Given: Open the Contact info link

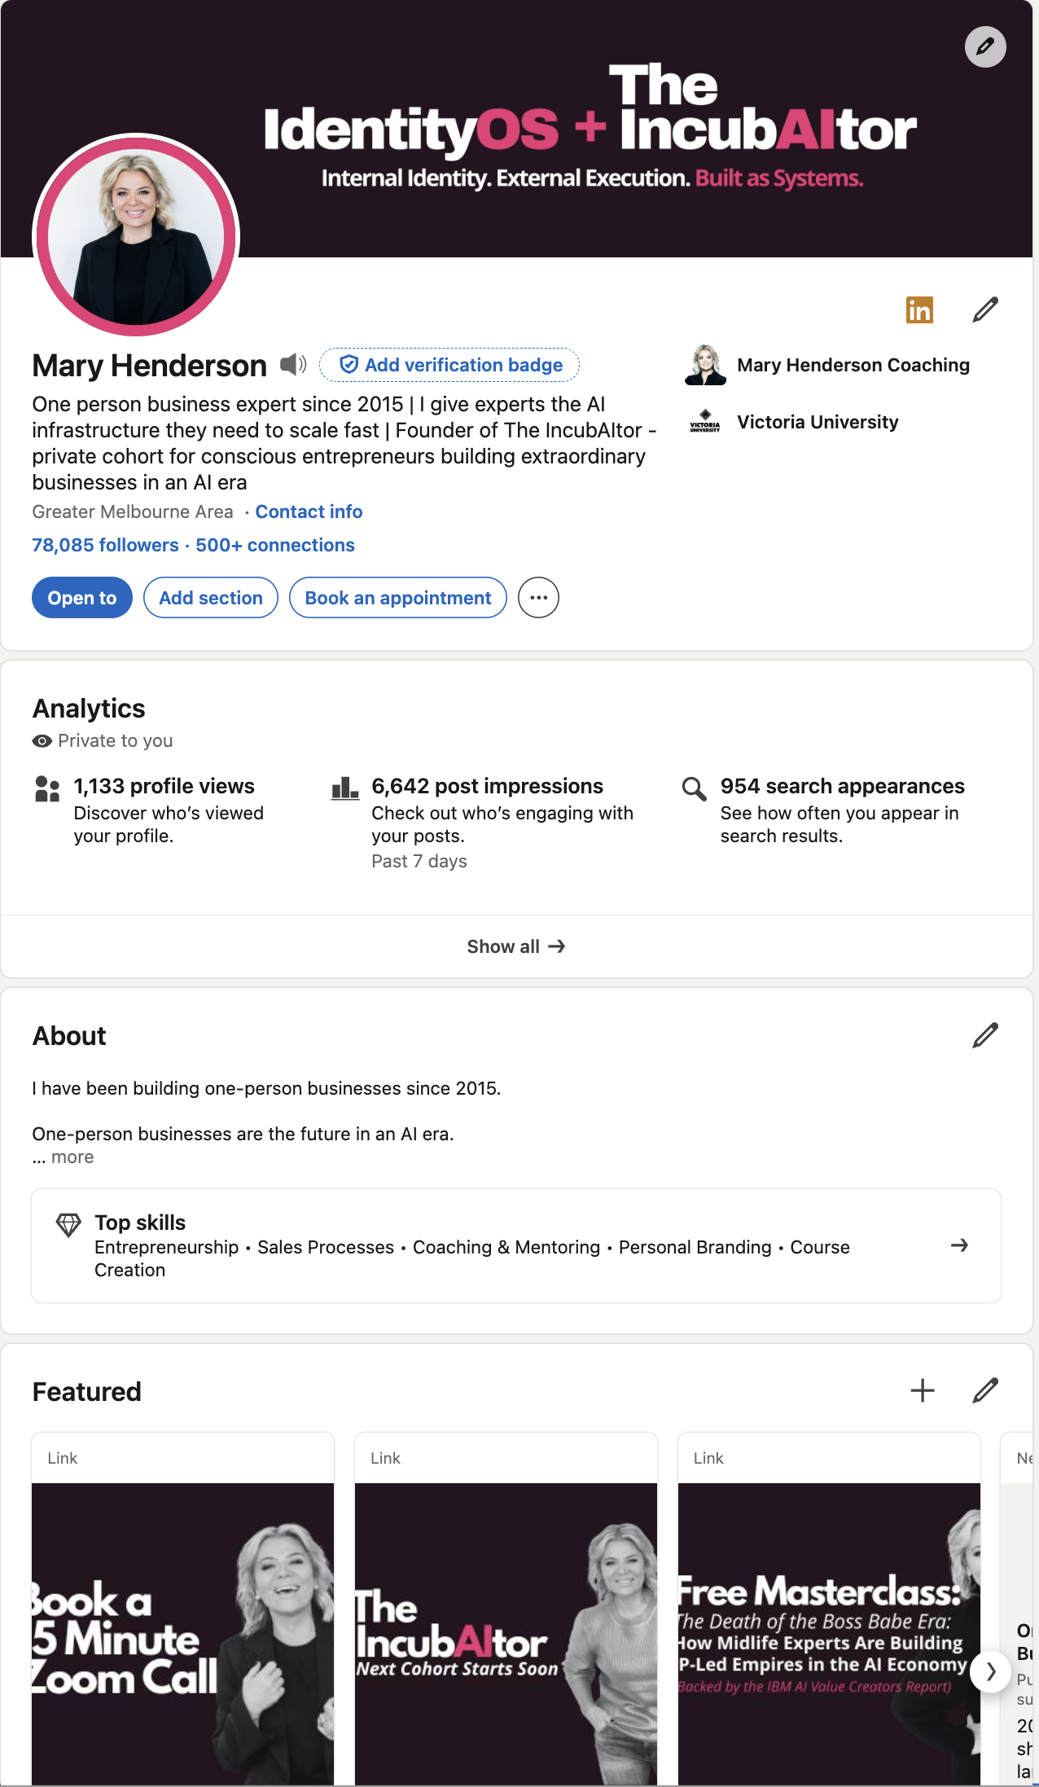Looking at the screenshot, I should point(309,512).
